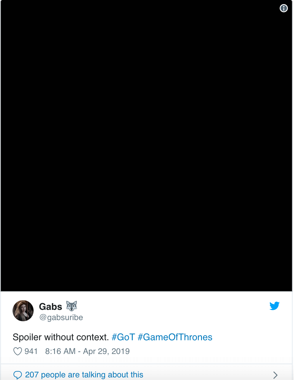
Task: Visit the @gabsuribe handle link
Action: 61,317
